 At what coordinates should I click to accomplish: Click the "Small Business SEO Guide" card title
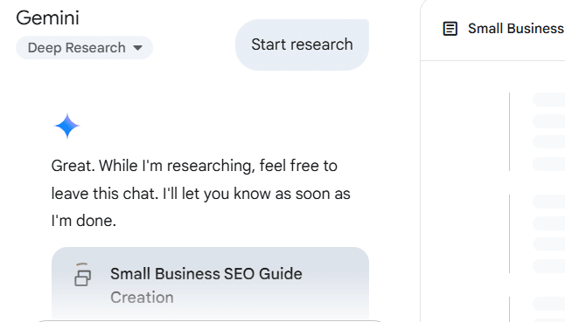[x=206, y=274]
